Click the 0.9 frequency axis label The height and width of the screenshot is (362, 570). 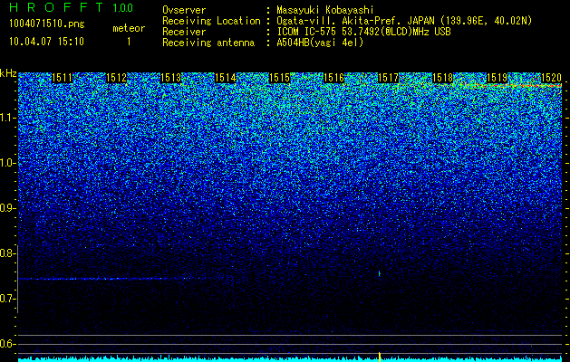click(x=6, y=208)
